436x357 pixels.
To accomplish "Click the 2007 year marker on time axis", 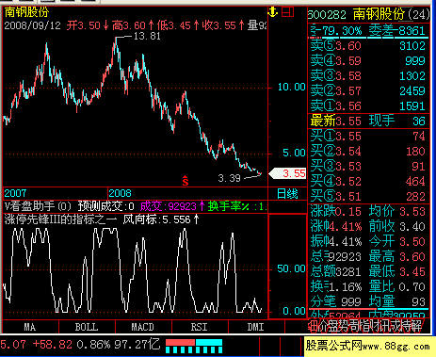I will (x=15, y=193).
